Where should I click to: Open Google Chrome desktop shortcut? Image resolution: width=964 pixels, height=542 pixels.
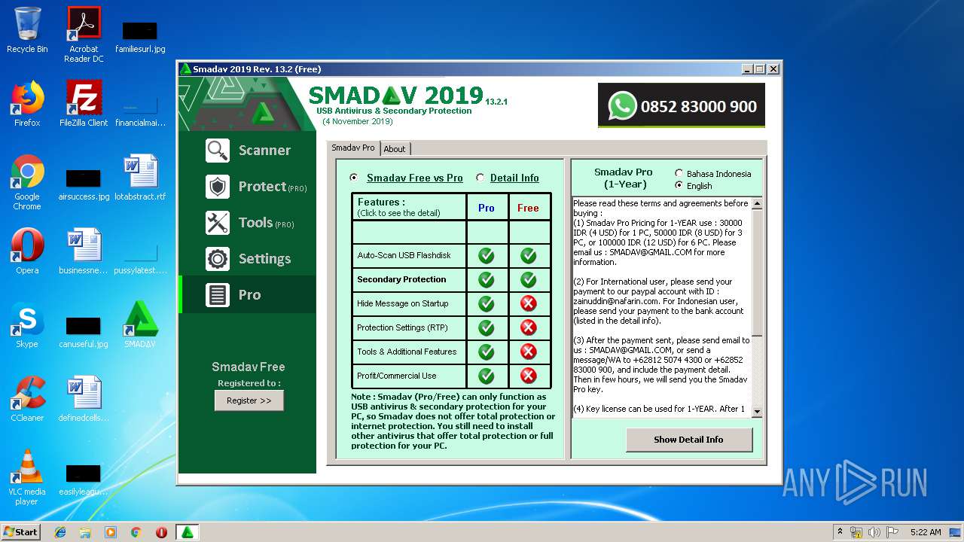coord(27,182)
